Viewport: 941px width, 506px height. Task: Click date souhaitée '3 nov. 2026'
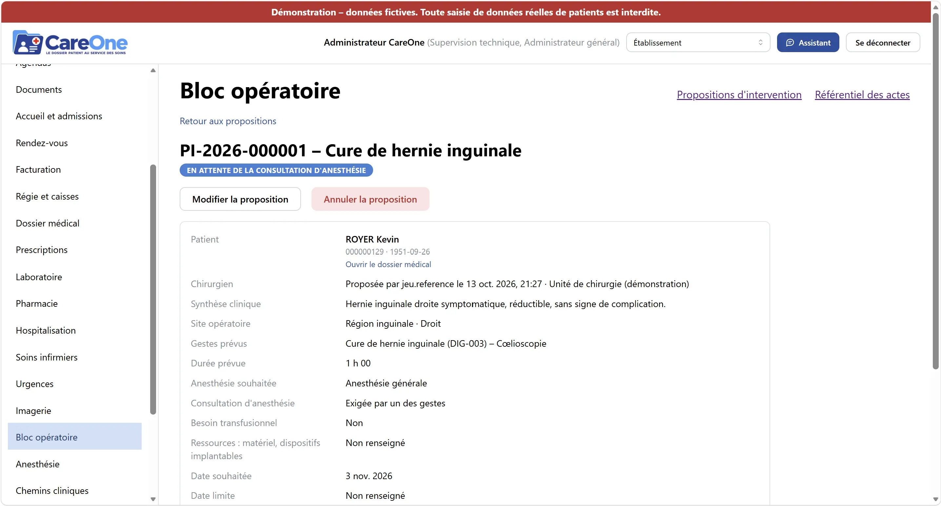[x=369, y=476]
